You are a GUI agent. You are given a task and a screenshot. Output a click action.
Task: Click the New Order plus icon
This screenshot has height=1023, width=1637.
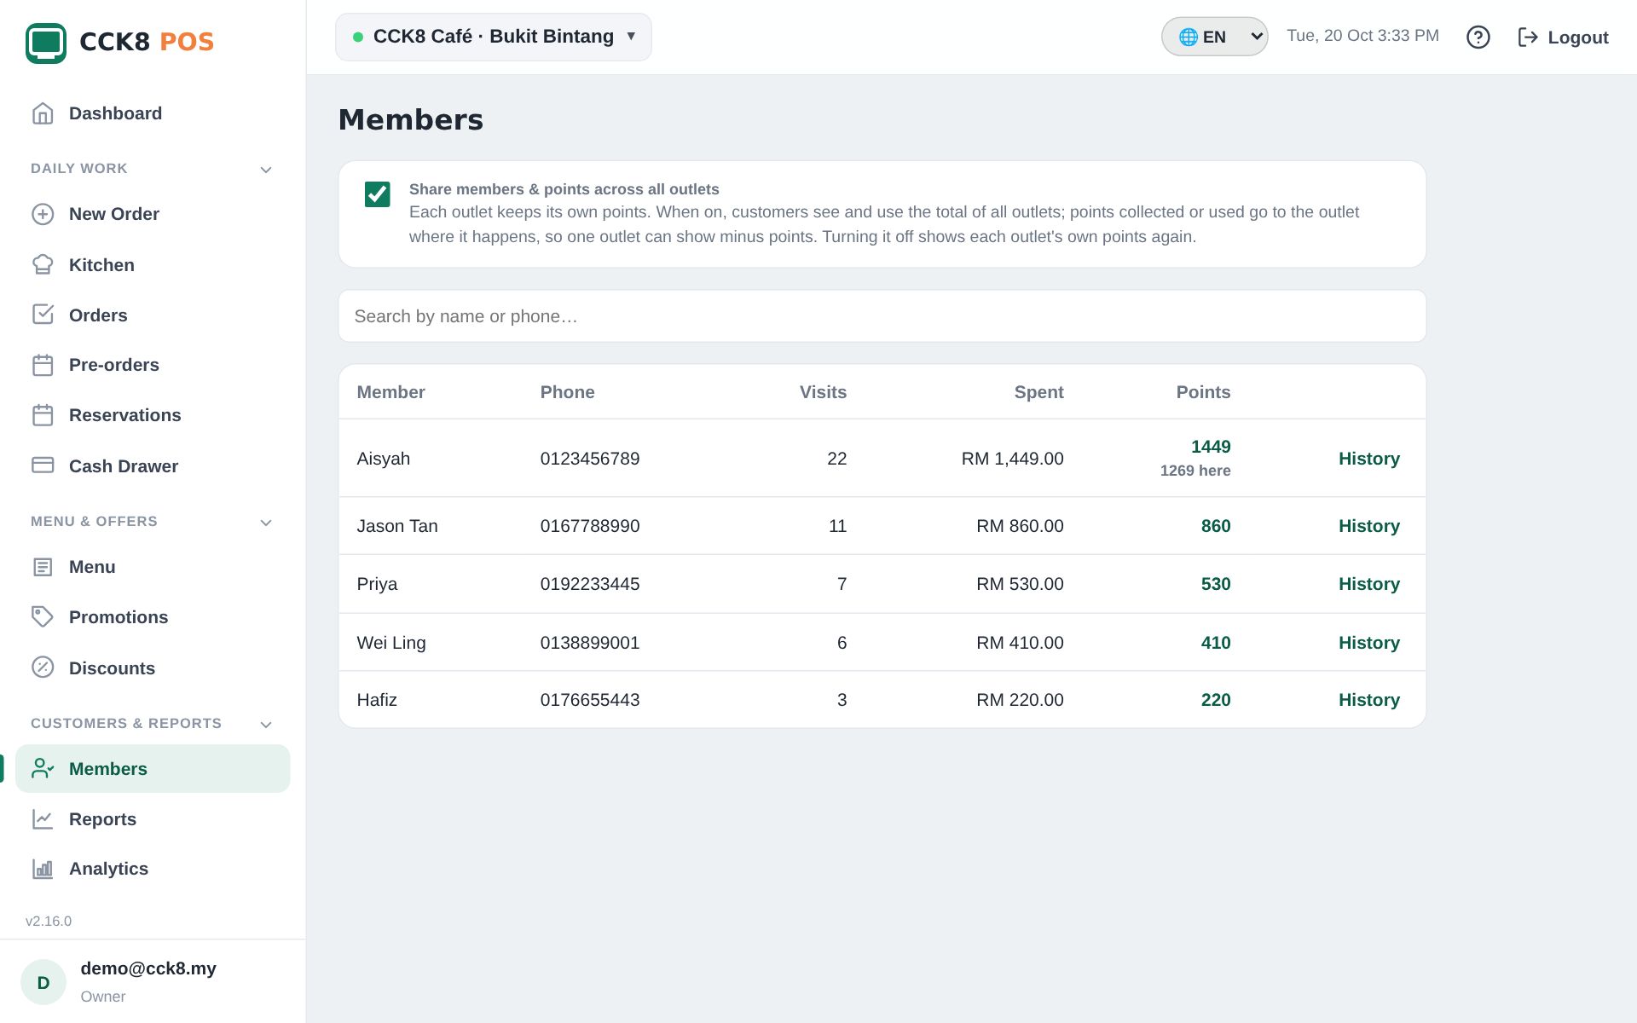[x=43, y=214]
